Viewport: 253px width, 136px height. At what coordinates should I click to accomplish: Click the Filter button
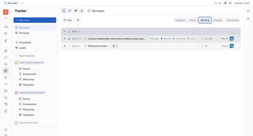tap(67, 20)
